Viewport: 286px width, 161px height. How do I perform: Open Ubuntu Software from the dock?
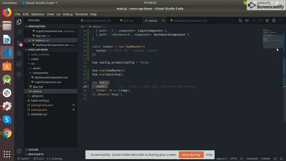click(7, 66)
